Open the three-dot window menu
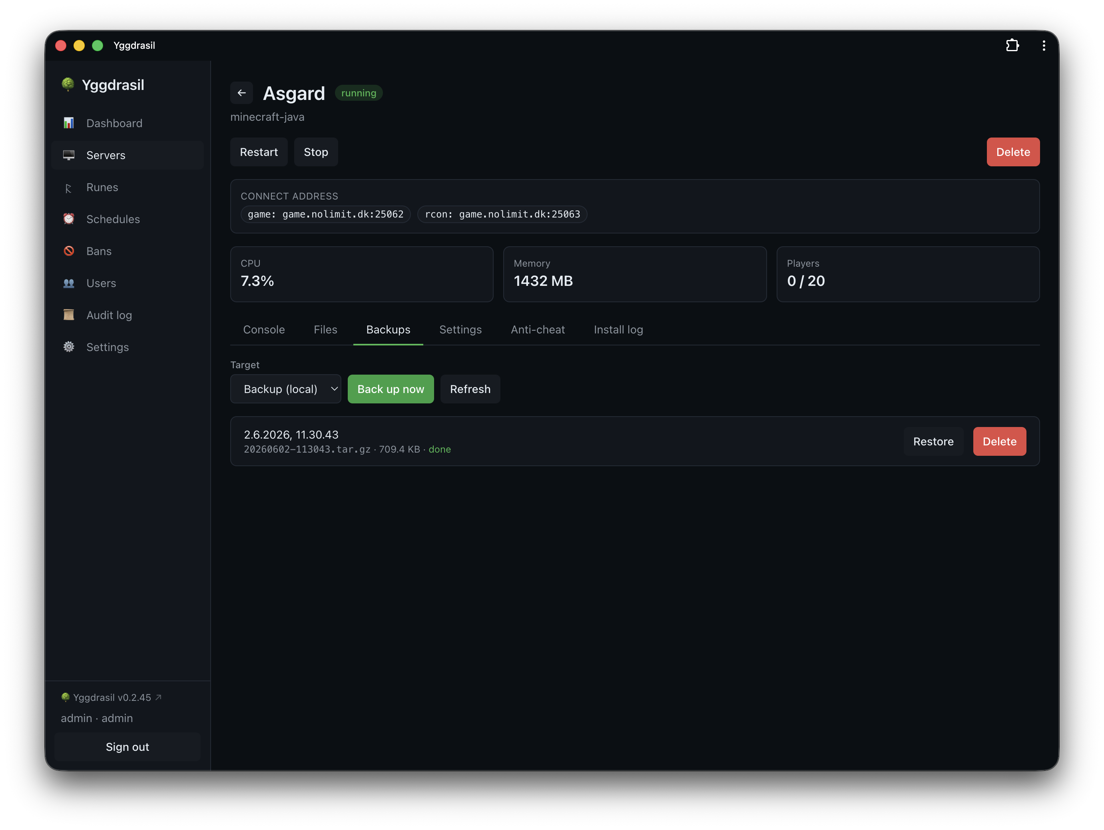 1044,46
